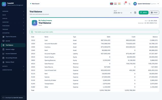162x100 pixels.
Task: Click the Debit column header
Action: click(109, 37)
